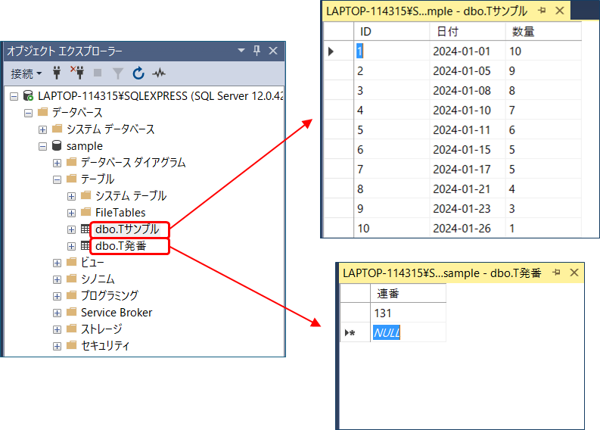Click the grey stop square icon

pos(98,73)
